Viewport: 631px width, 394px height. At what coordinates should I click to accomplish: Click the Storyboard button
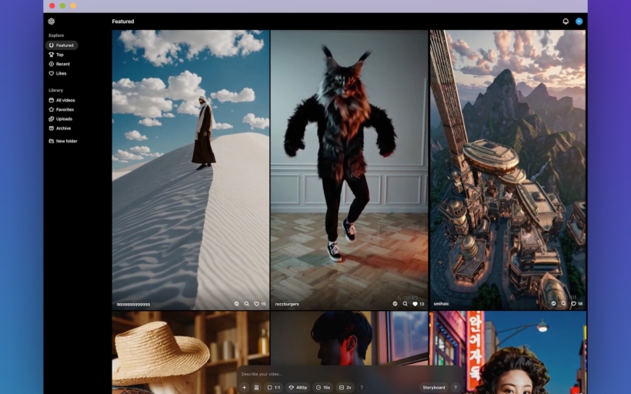[x=434, y=387]
